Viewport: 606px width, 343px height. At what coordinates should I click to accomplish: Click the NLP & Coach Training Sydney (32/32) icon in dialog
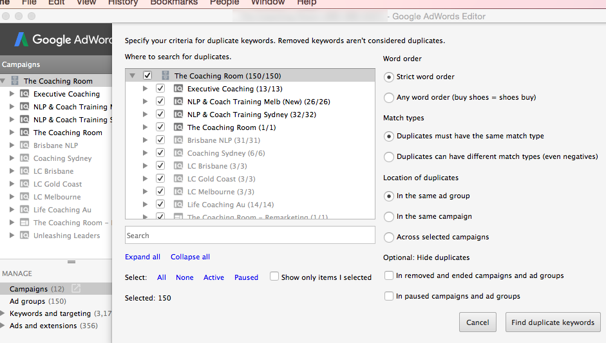178,115
